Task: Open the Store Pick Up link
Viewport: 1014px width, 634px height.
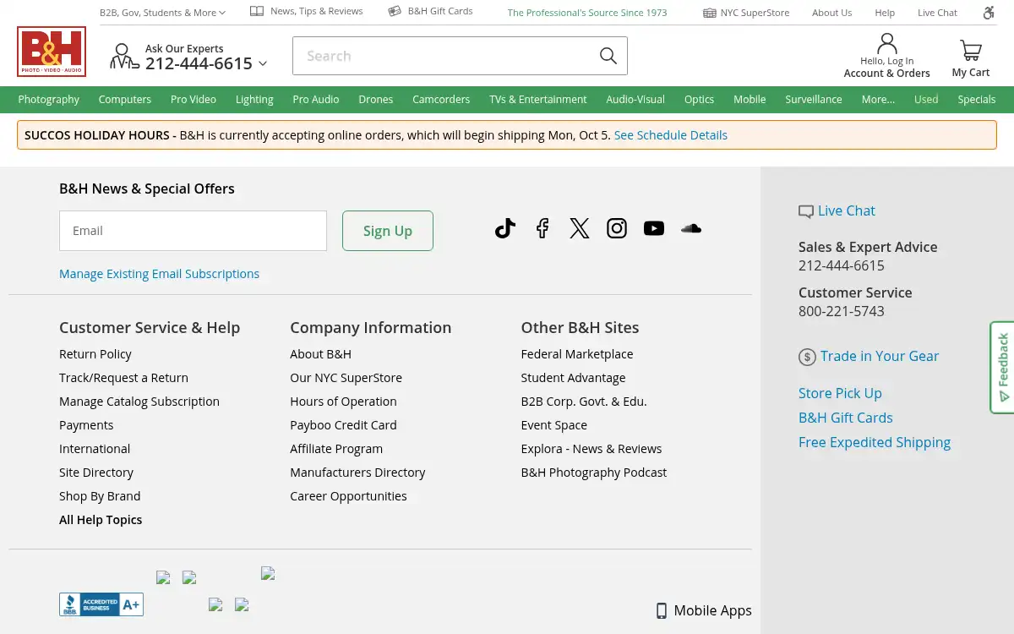Action: (x=840, y=393)
